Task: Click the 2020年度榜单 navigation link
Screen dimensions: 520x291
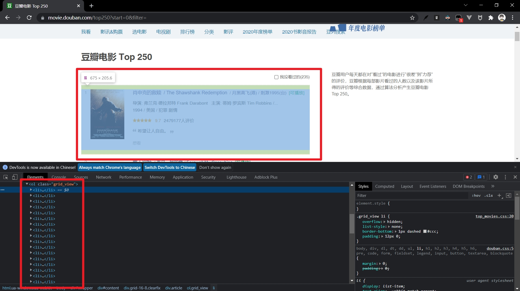Action: point(258,32)
